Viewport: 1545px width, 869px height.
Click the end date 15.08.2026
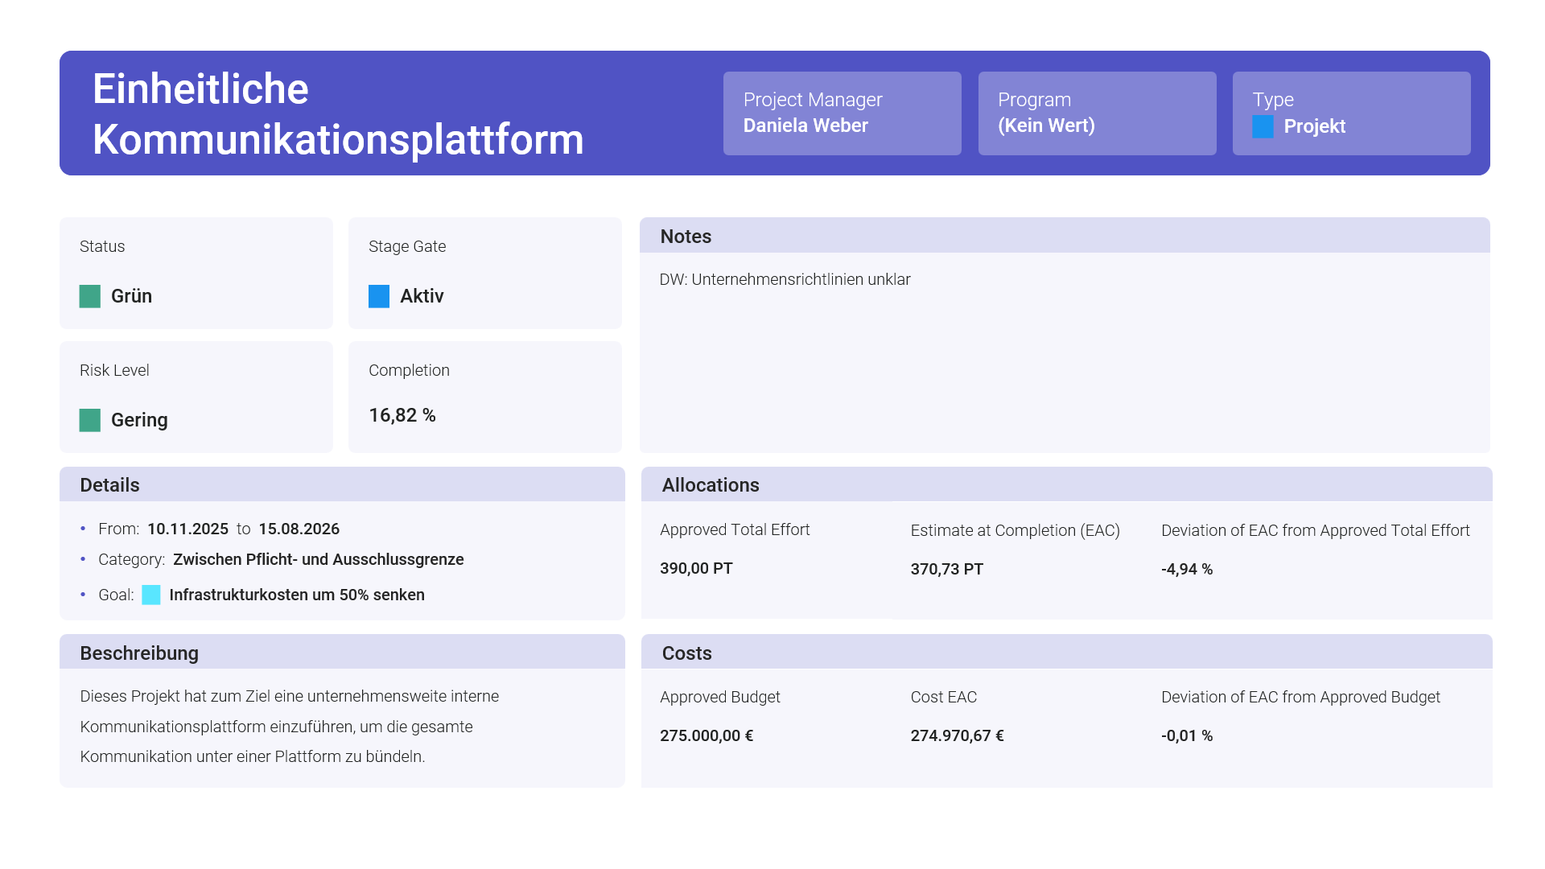click(x=299, y=529)
